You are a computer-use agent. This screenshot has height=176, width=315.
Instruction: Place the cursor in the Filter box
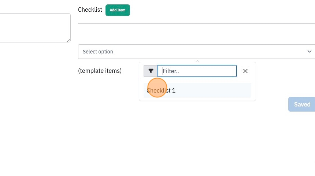point(197,71)
